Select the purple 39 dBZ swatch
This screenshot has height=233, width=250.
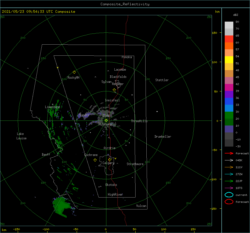pos(229,94)
